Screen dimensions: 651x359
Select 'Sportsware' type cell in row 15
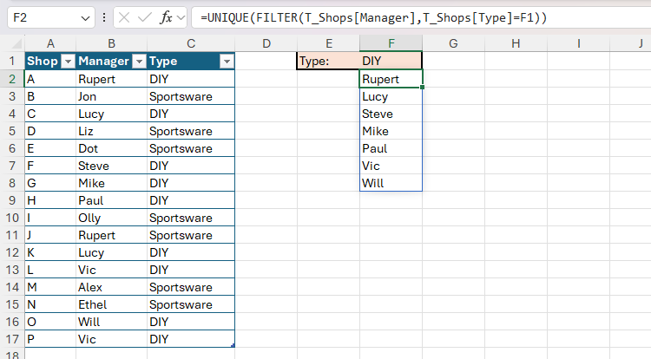191,304
